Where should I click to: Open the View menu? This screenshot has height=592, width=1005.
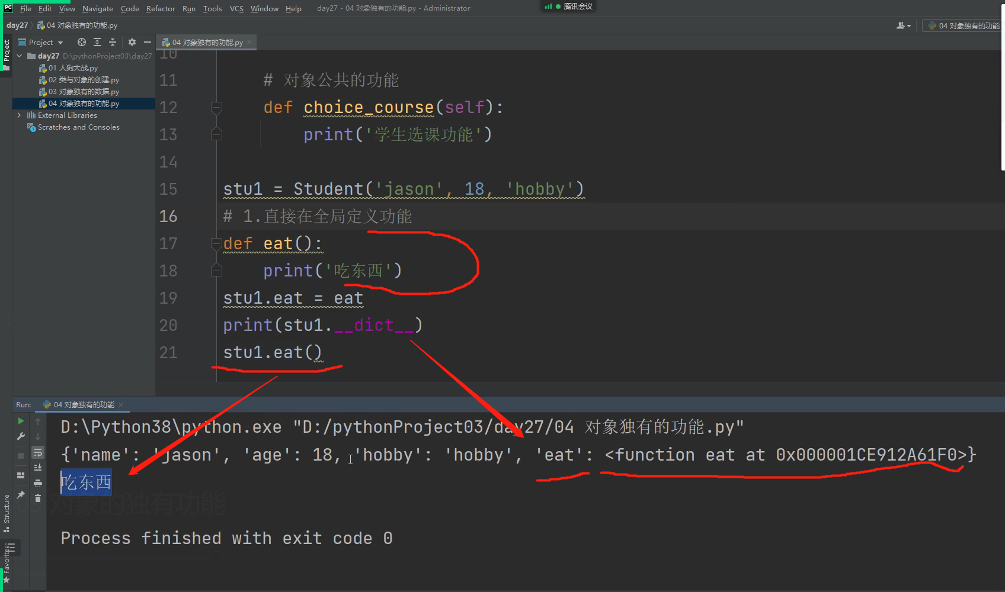click(67, 9)
